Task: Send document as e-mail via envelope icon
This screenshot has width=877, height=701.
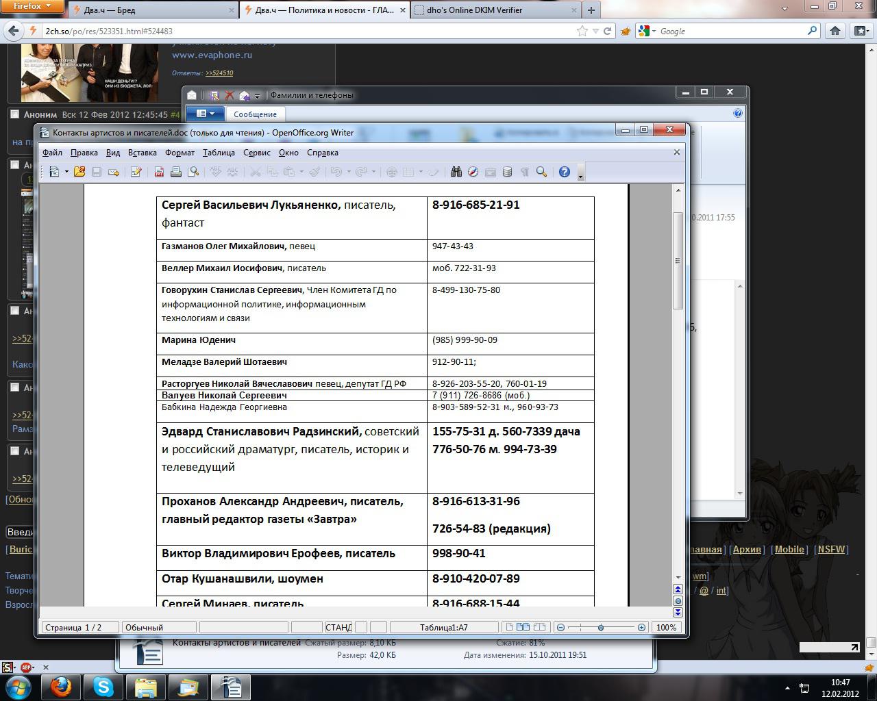Action: pos(114,172)
